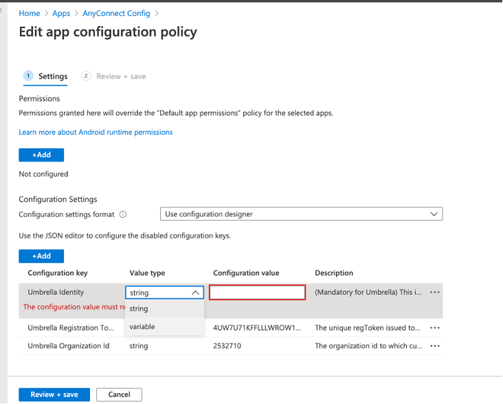Click info icon beside Configuration settings format

point(123,214)
